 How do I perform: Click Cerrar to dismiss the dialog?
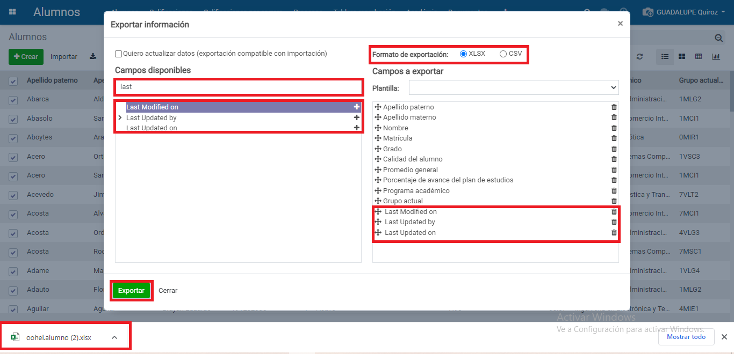[168, 291]
